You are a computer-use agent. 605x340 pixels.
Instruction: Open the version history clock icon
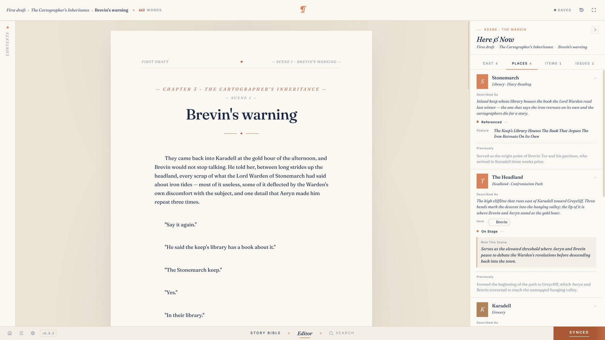point(581,10)
